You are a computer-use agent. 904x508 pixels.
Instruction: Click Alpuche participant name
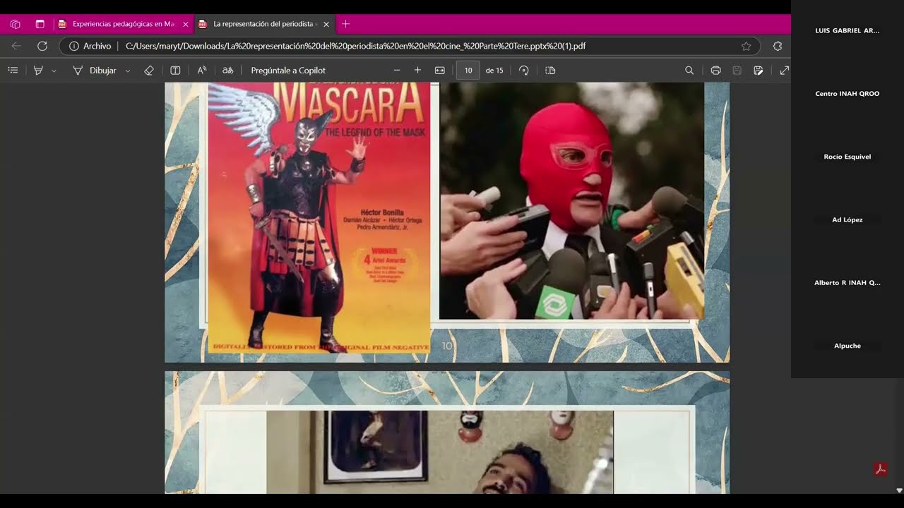click(847, 346)
